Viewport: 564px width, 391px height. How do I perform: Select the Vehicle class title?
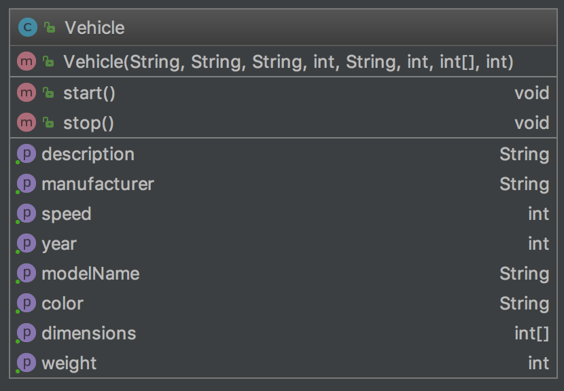[94, 28]
